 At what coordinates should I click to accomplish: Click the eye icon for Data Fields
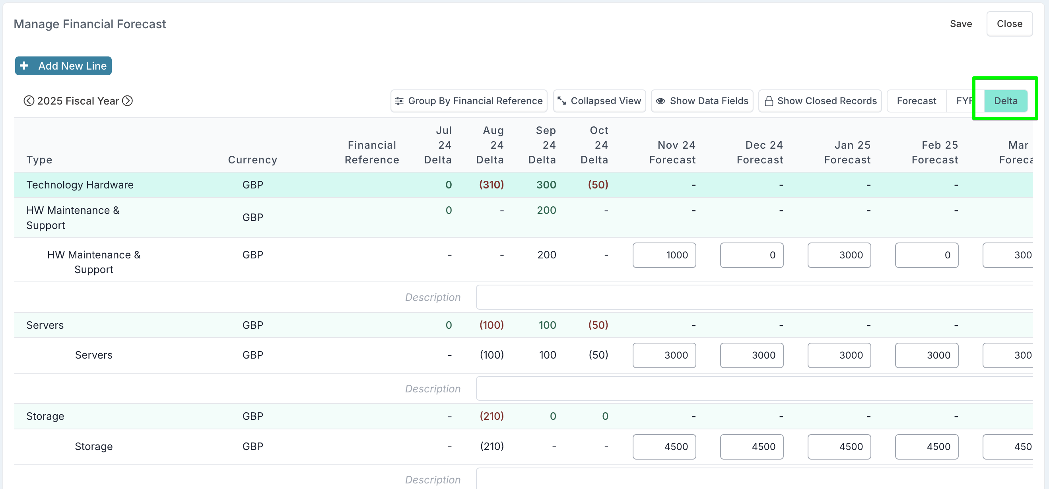pos(660,101)
